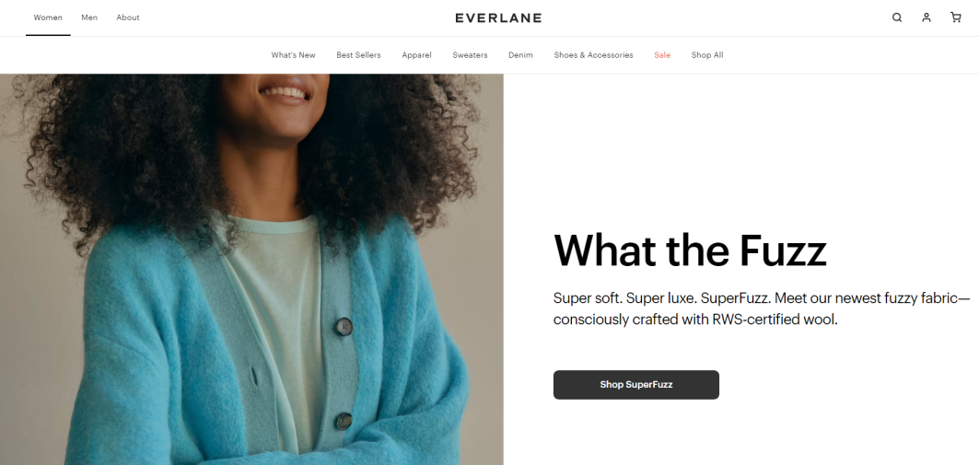This screenshot has width=979, height=465.
Task: Open What's New menu
Action: [x=294, y=55]
